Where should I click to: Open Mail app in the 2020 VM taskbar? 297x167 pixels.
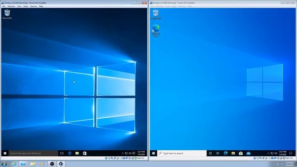248,153
